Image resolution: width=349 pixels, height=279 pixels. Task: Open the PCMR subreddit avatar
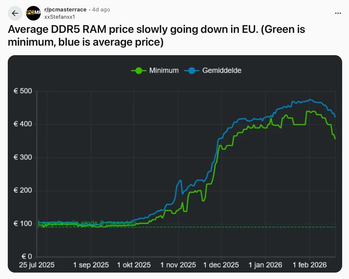[33, 13]
